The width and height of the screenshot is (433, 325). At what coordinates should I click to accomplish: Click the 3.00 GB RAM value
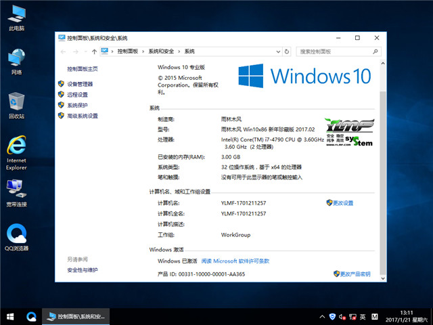tap(231, 157)
